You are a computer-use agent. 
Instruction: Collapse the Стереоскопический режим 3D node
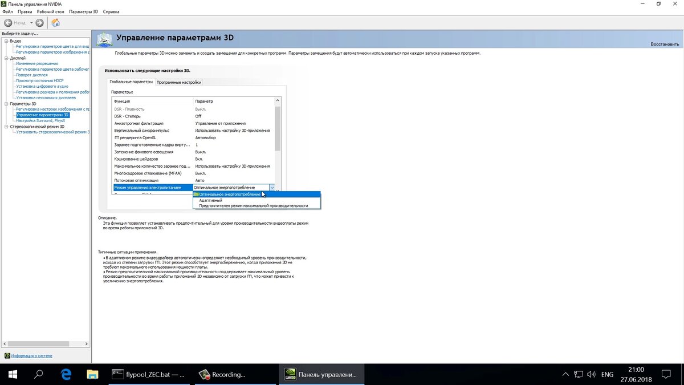pyautogui.click(x=6, y=127)
